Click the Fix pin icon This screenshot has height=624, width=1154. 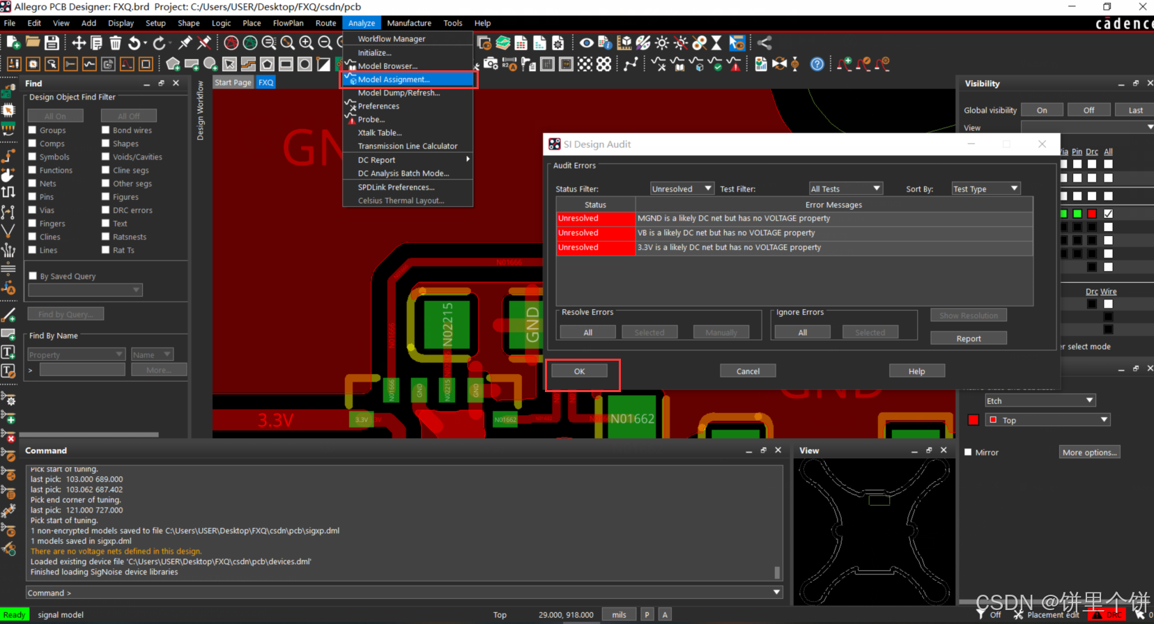pyautogui.click(x=185, y=42)
